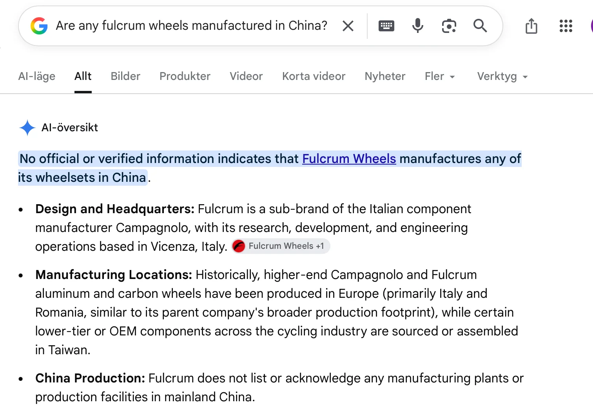
Task: Click inside the search query text field
Action: [192, 26]
